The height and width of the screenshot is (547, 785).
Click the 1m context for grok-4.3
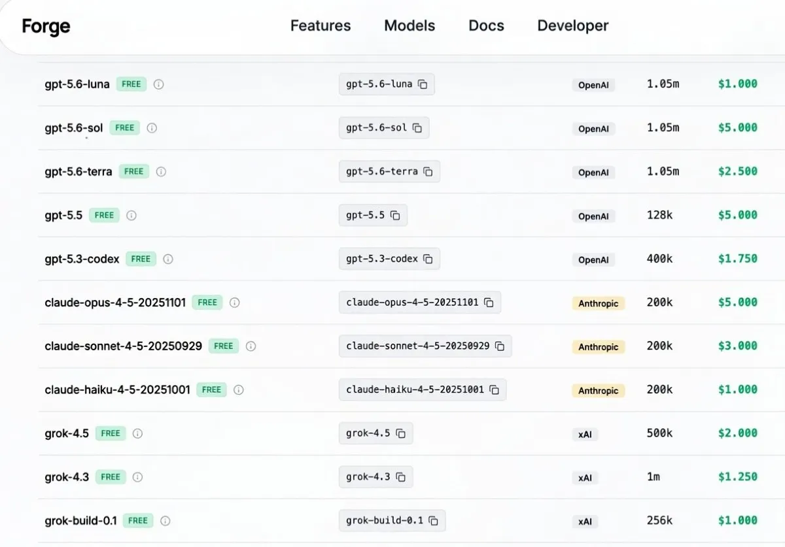(x=654, y=477)
